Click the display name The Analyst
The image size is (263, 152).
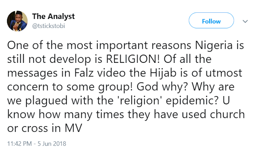click(53, 16)
